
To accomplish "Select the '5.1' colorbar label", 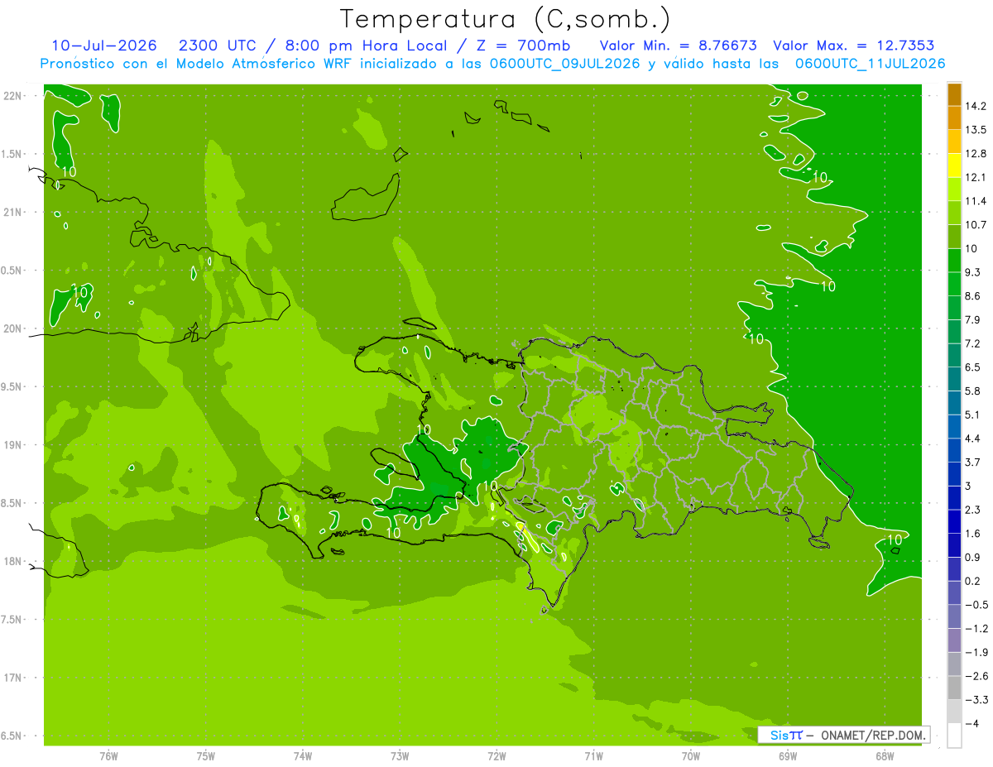I will (x=973, y=415).
